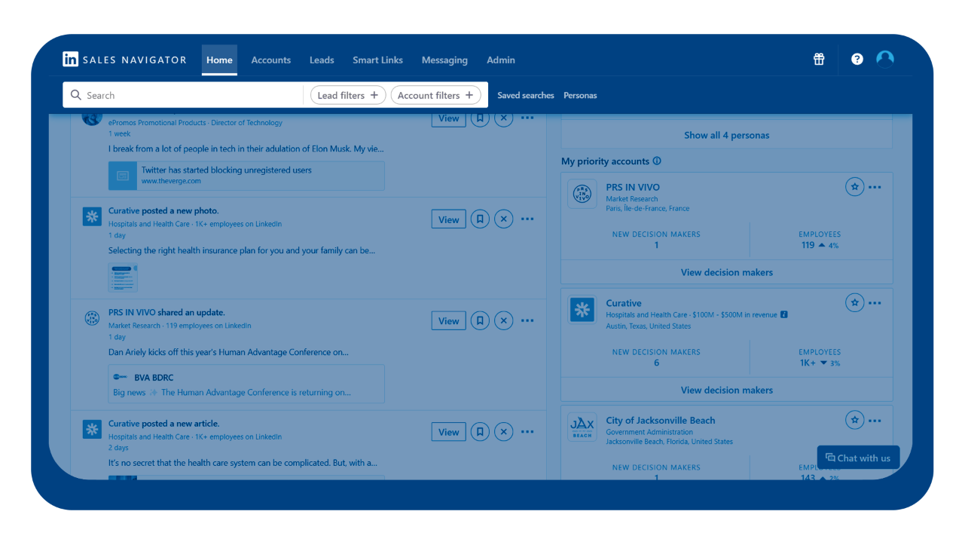Dismiss the ePromos Promotional Products alert
This screenshot has width=962, height=542.
[504, 118]
